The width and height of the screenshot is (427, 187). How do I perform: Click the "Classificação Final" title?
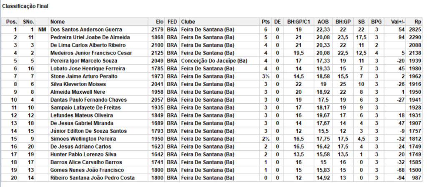[25, 6]
